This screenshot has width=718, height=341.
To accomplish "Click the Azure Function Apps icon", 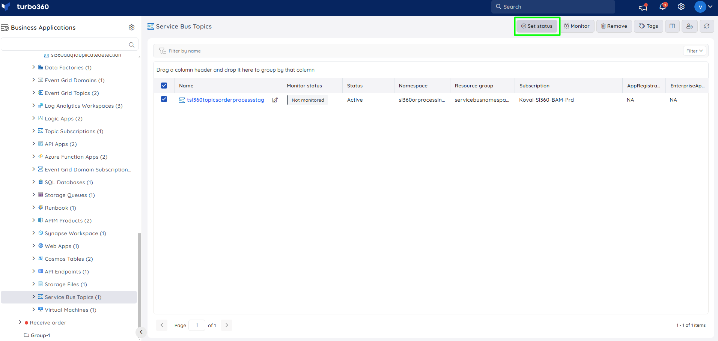I will coord(41,157).
